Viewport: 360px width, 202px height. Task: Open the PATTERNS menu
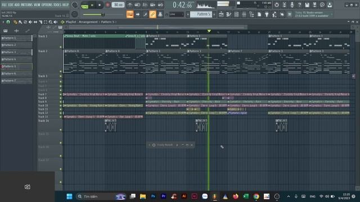(26, 4)
